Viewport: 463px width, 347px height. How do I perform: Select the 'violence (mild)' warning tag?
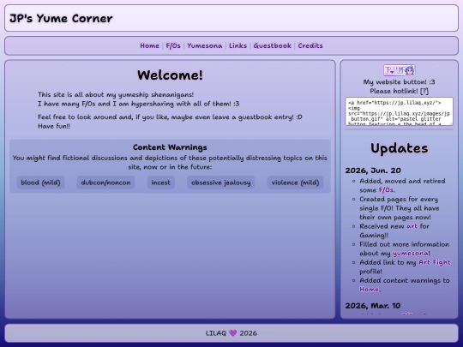[x=295, y=182]
